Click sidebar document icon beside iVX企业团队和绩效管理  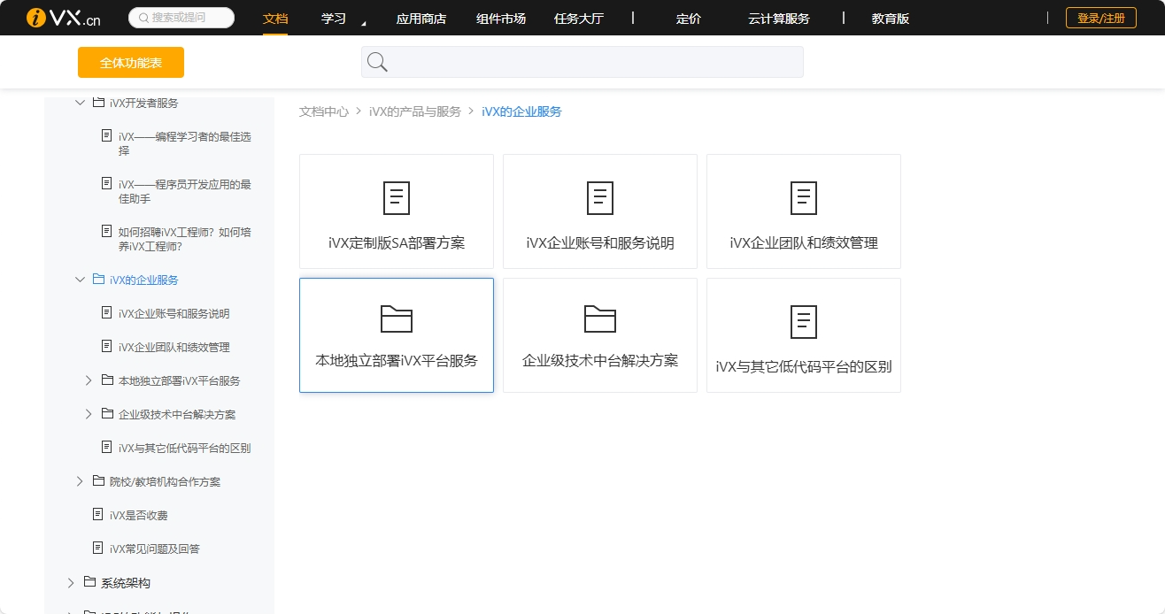(x=107, y=347)
